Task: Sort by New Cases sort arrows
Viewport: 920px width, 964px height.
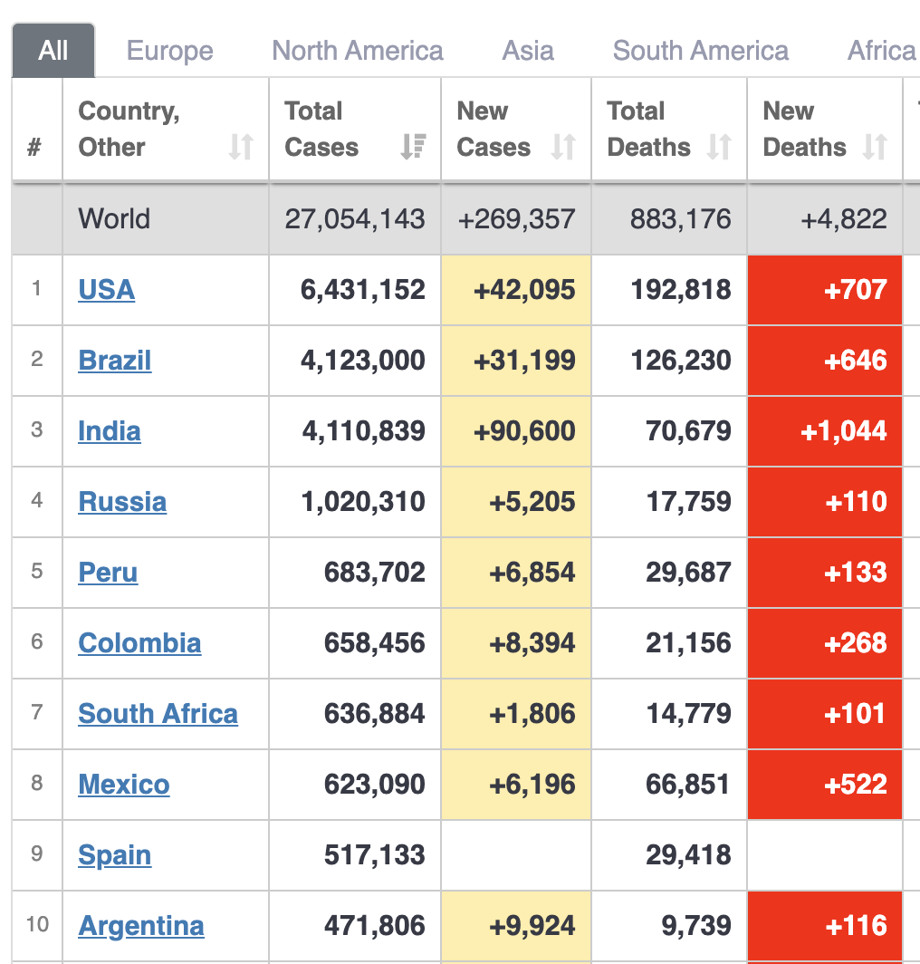Action: coord(563,147)
